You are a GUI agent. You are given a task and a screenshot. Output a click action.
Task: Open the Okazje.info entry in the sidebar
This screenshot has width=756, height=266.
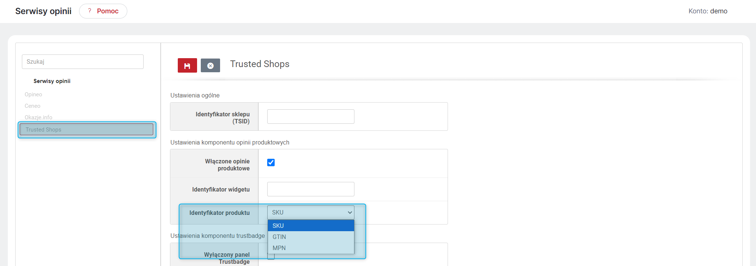click(38, 117)
